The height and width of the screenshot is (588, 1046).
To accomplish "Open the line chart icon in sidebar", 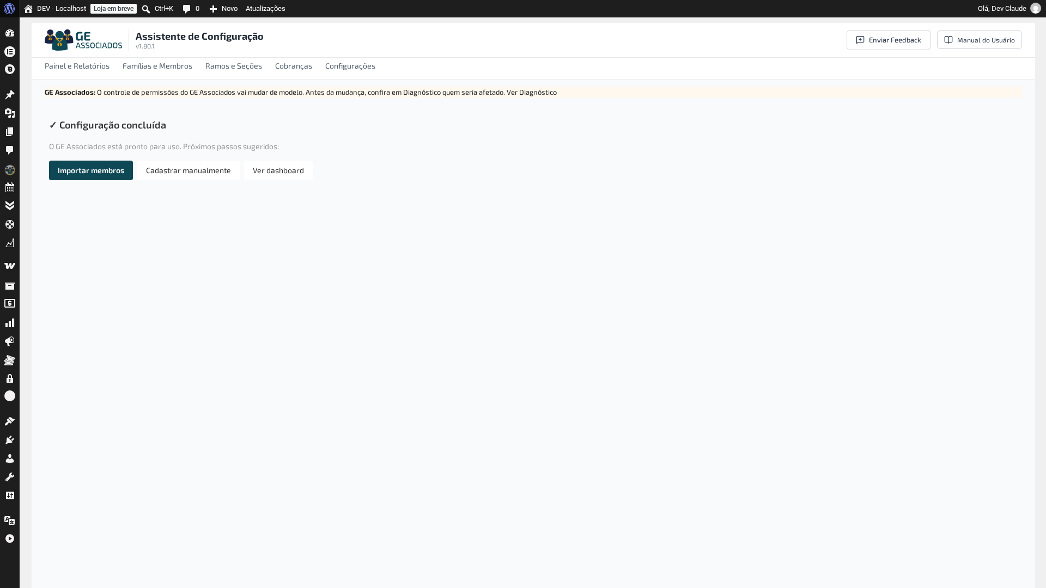I will (x=10, y=243).
